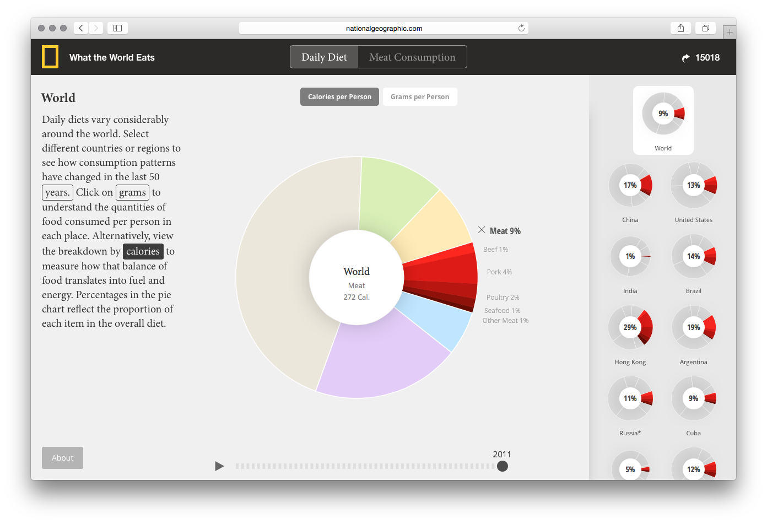Image resolution: width=767 pixels, height=524 pixels.
Task: Select the Calories per Person toggle
Action: click(339, 97)
